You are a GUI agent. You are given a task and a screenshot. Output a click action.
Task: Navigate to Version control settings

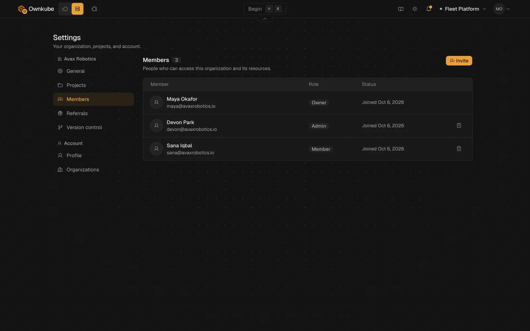pos(93,127)
